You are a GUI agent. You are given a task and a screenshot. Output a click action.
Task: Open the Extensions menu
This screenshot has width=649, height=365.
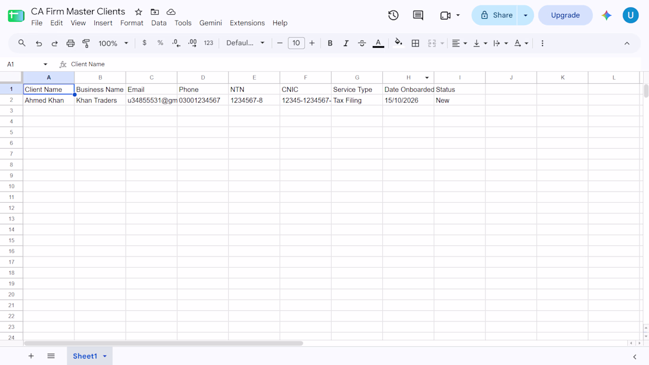[247, 23]
